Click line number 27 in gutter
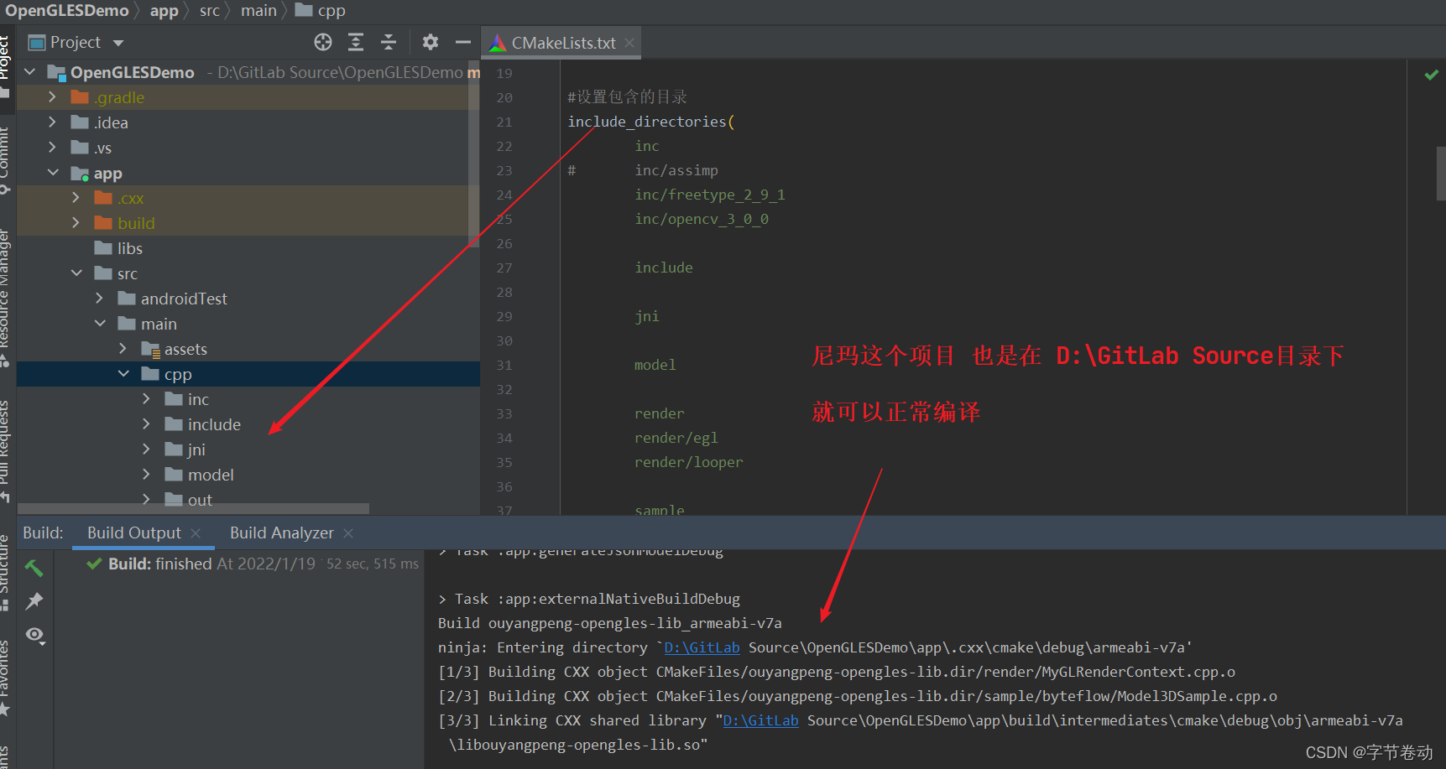This screenshot has height=769, width=1446. tap(504, 268)
